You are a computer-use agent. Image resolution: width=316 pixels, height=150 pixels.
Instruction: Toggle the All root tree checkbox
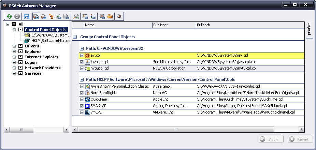pyautogui.click(x=14, y=24)
